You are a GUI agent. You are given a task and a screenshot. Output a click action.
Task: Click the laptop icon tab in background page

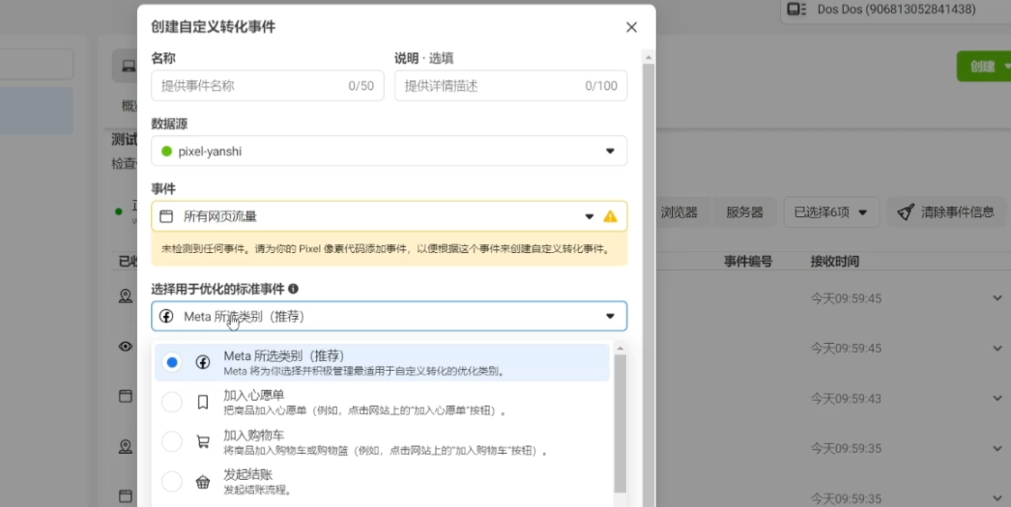pyautogui.click(x=129, y=66)
